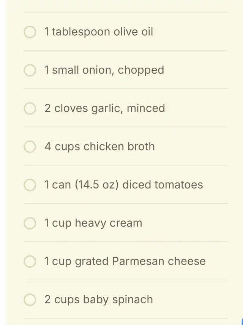The width and height of the screenshot is (243, 325).
Task: Toggle the chicken broth checkbox
Action: click(30, 147)
